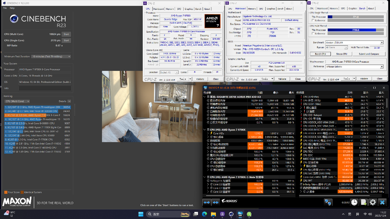
Task: Click Windows taskbar date and time
Action: click(380, 214)
